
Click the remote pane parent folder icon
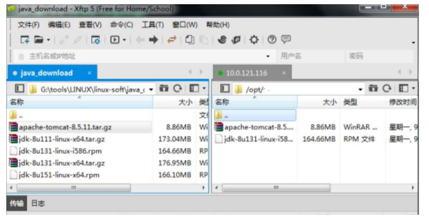click(x=373, y=88)
